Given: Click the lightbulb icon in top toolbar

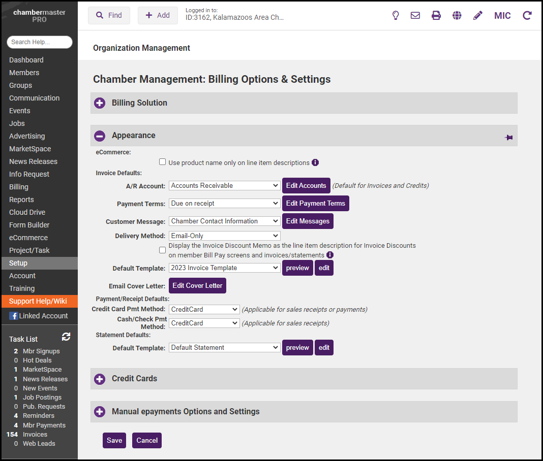Looking at the screenshot, I should (x=396, y=15).
